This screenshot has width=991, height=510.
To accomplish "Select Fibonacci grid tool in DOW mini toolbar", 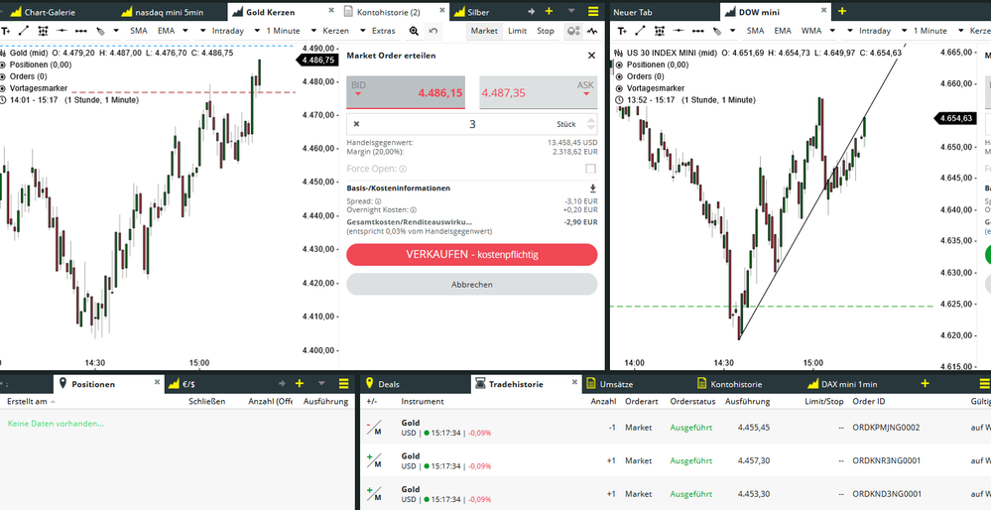I will click(x=660, y=31).
